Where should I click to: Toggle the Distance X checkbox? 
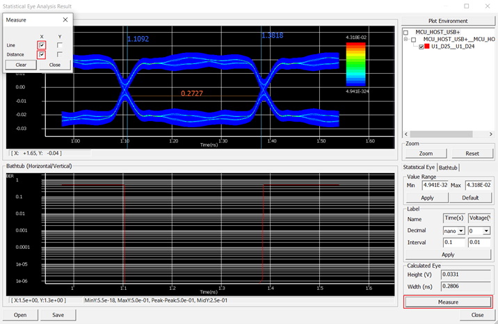click(42, 54)
